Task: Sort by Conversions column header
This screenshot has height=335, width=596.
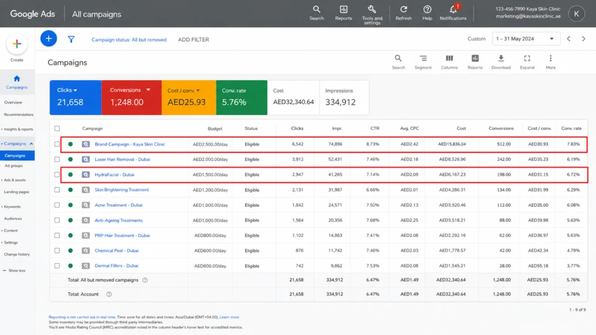Action: click(x=501, y=129)
